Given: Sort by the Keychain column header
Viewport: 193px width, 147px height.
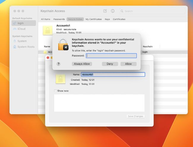Looking at the screenshot, I should [148, 46].
